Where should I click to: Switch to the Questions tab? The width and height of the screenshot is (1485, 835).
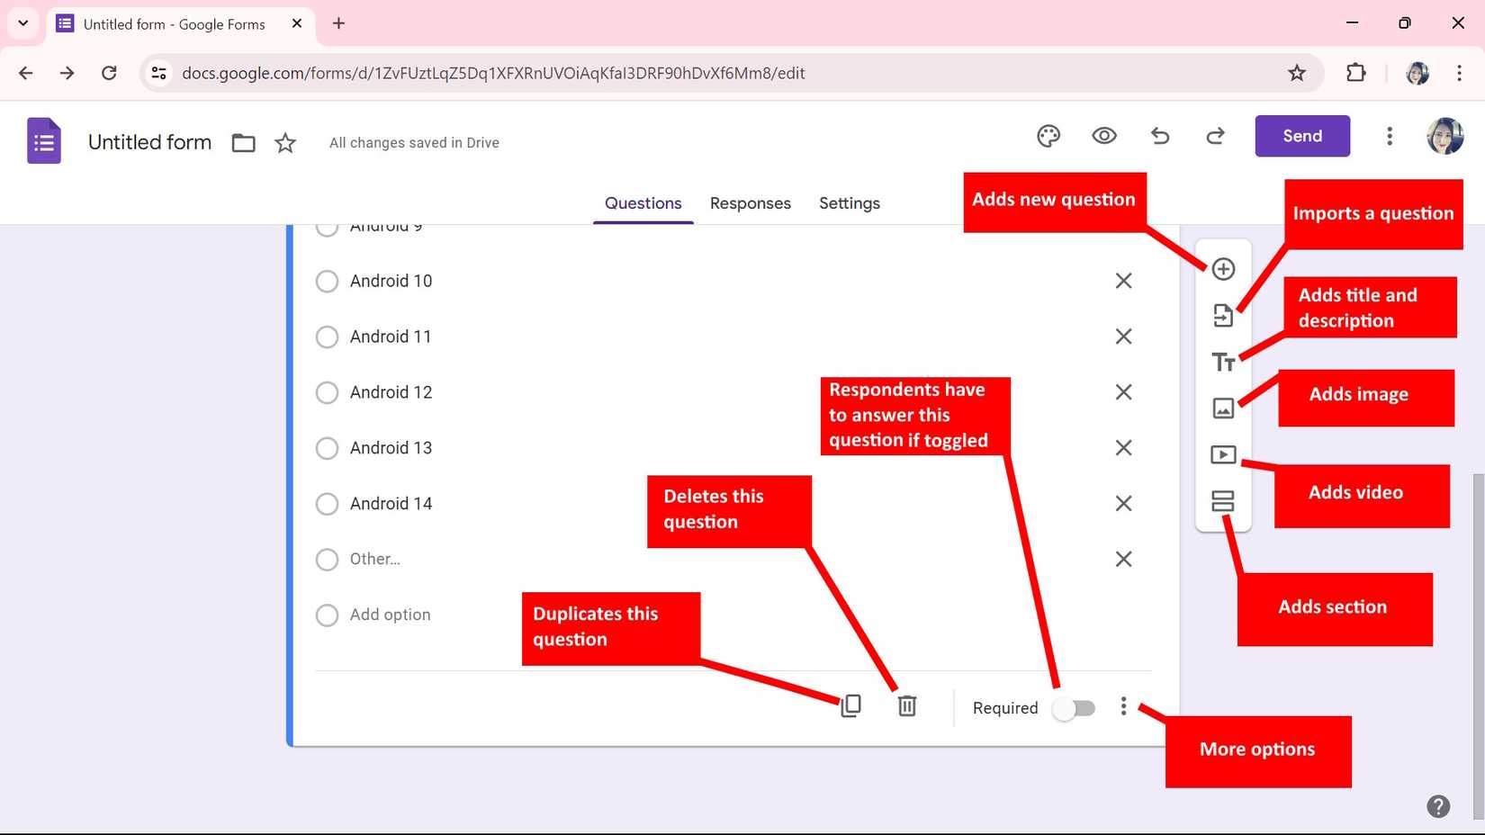pos(643,203)
